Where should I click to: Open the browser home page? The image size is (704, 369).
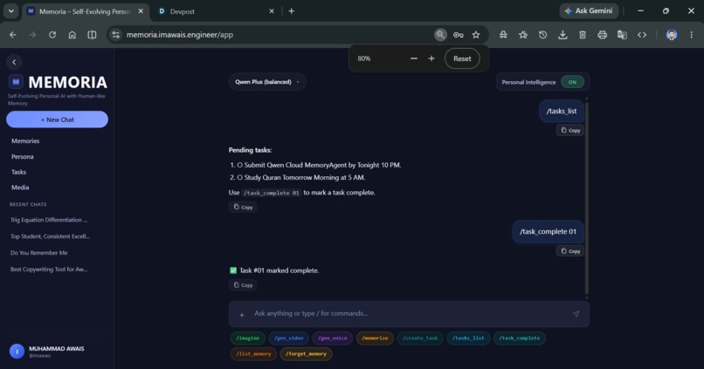72,35
